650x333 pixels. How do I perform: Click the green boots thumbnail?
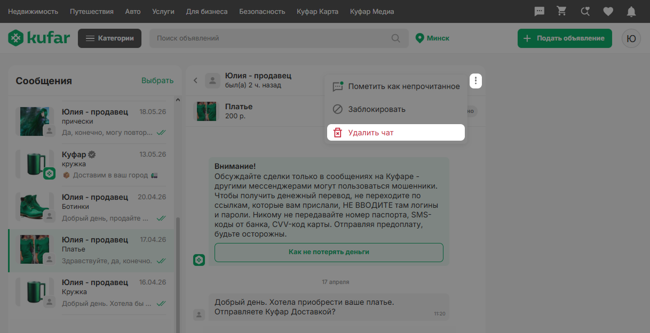(x=35, y=207)
